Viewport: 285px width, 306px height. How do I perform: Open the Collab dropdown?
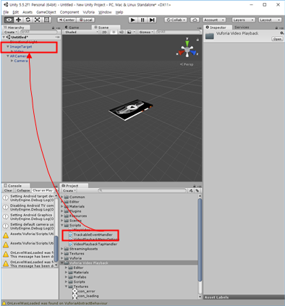(x=176, y=20)
